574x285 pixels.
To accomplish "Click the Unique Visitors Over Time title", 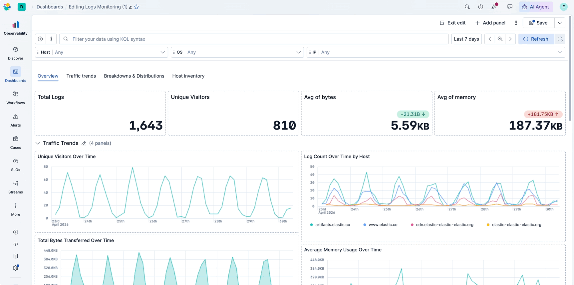I will 67,156.
